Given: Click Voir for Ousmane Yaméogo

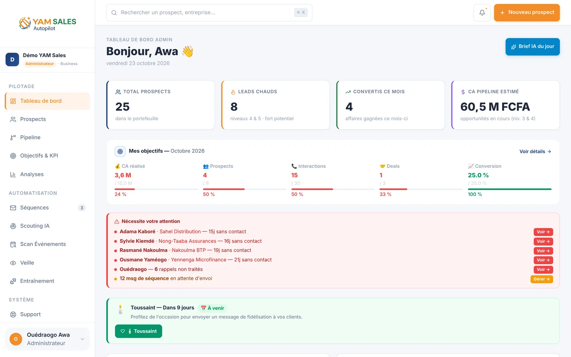Looking at the screenshot, I should click(x=543, y=260).
